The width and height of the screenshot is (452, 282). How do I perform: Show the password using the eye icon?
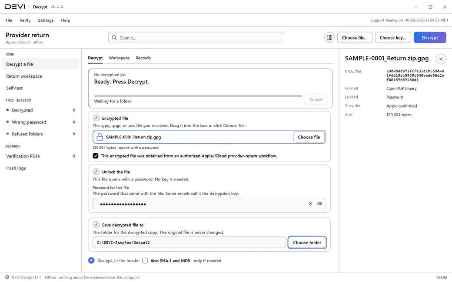[320, 203]
